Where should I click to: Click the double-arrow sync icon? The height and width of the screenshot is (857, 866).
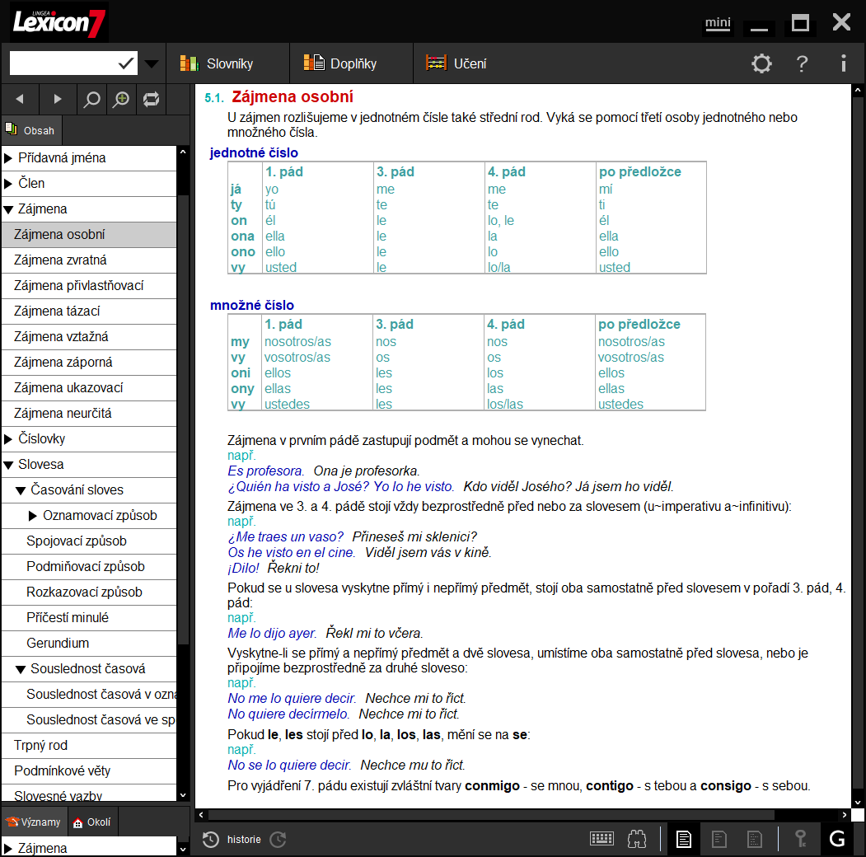click(151, 100)
